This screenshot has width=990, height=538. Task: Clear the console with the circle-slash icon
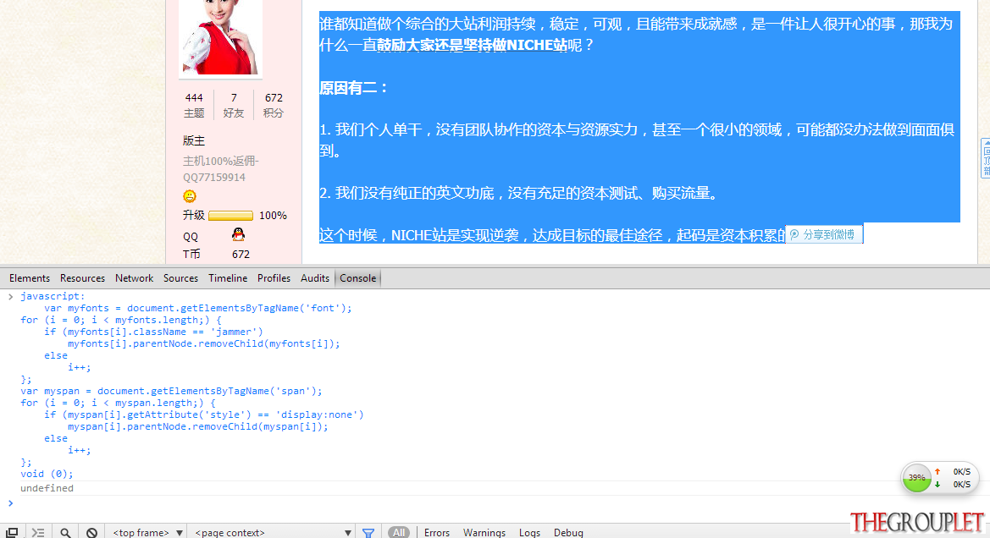coord(91,532)
